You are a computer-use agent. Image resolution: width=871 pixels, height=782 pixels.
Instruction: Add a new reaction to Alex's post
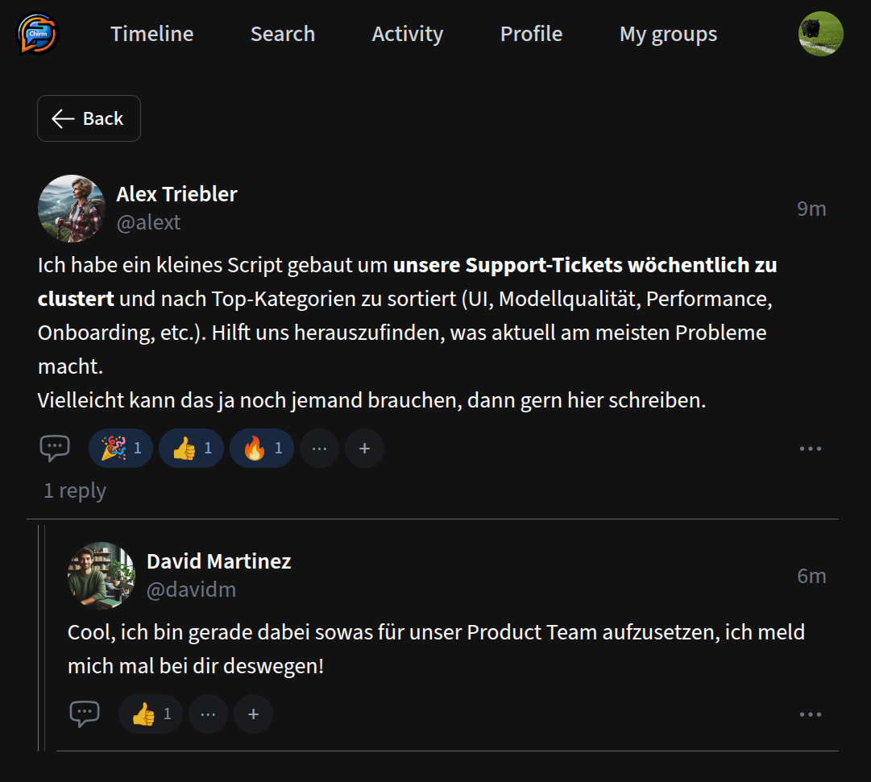click(364, 449)
